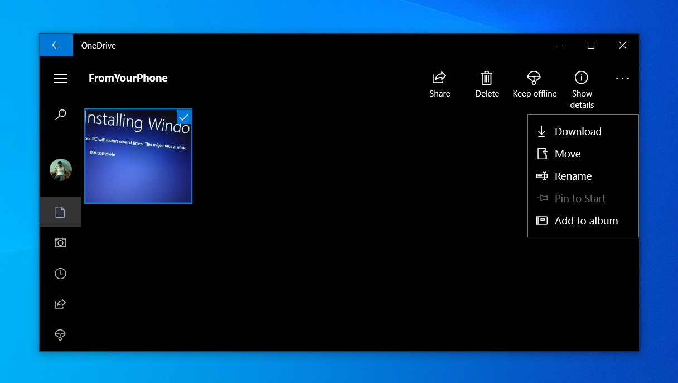Open the account profile picture
The image size is (678, 383).
[60, 170]
